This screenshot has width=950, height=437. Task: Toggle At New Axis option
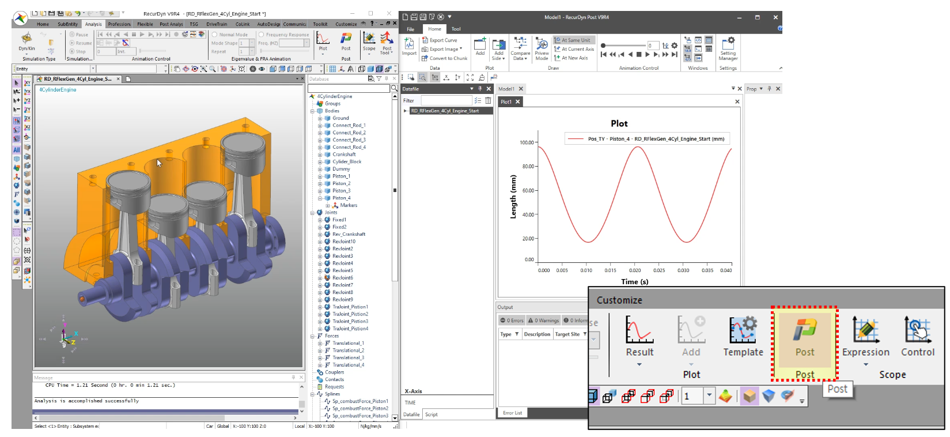point(571,58)
